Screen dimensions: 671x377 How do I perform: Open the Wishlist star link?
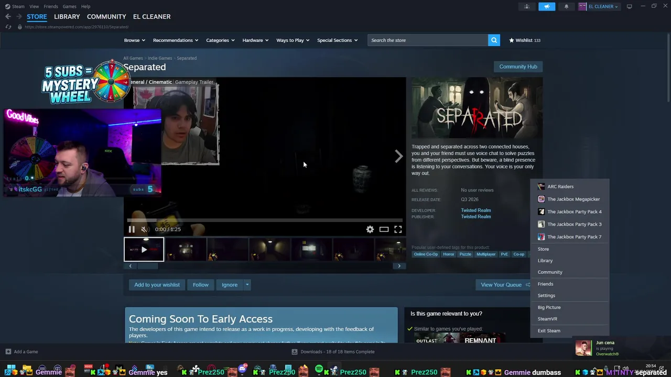coord(524,40)
